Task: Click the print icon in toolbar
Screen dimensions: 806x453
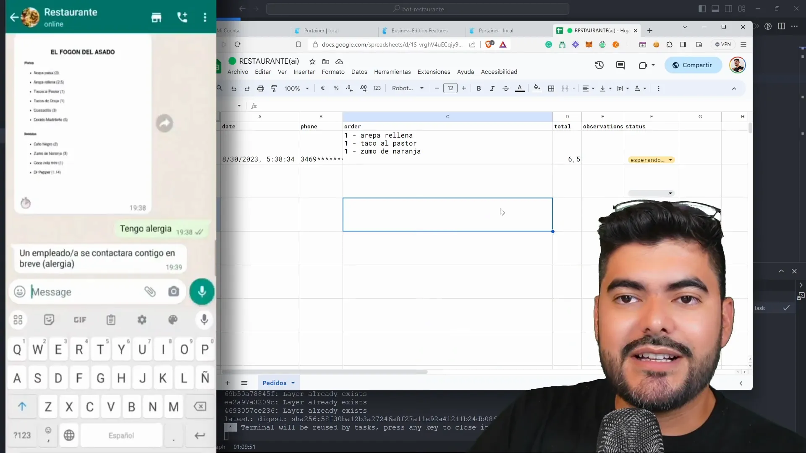Action: coord(261,89)
